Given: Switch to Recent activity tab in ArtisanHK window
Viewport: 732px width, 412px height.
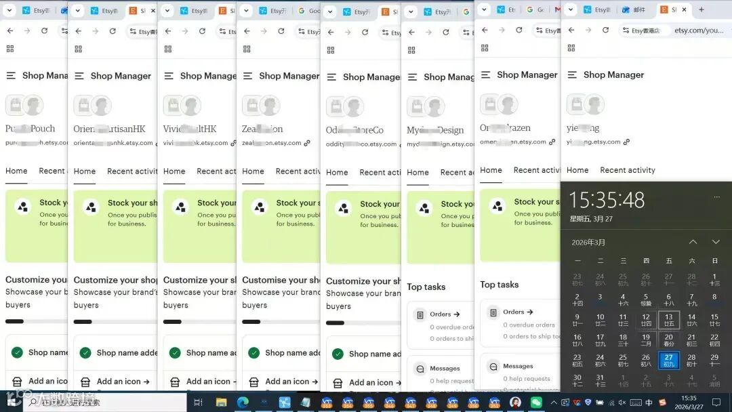Looking at the screenshot, I should (x=132, y=171).
